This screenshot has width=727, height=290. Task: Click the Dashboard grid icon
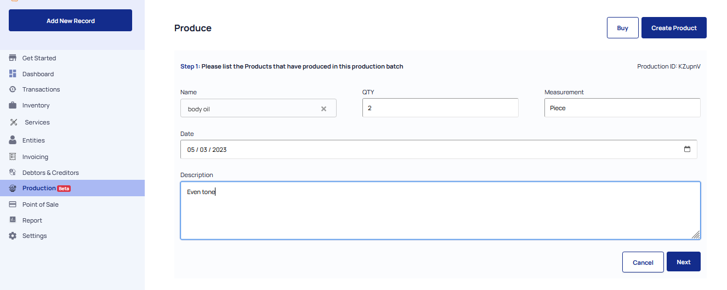[x=13, y=73]
